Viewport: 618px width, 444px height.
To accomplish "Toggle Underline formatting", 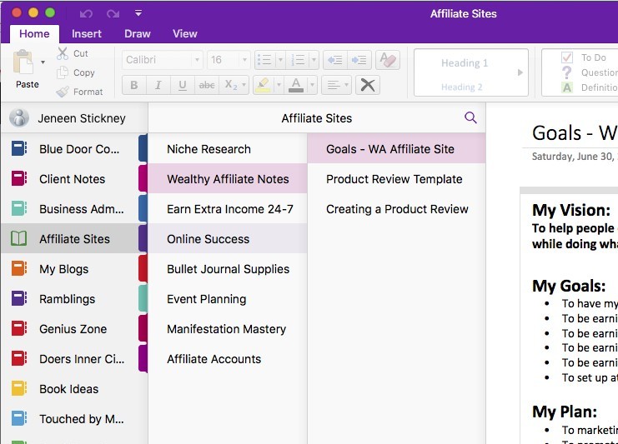I will [x=182, y=85].
